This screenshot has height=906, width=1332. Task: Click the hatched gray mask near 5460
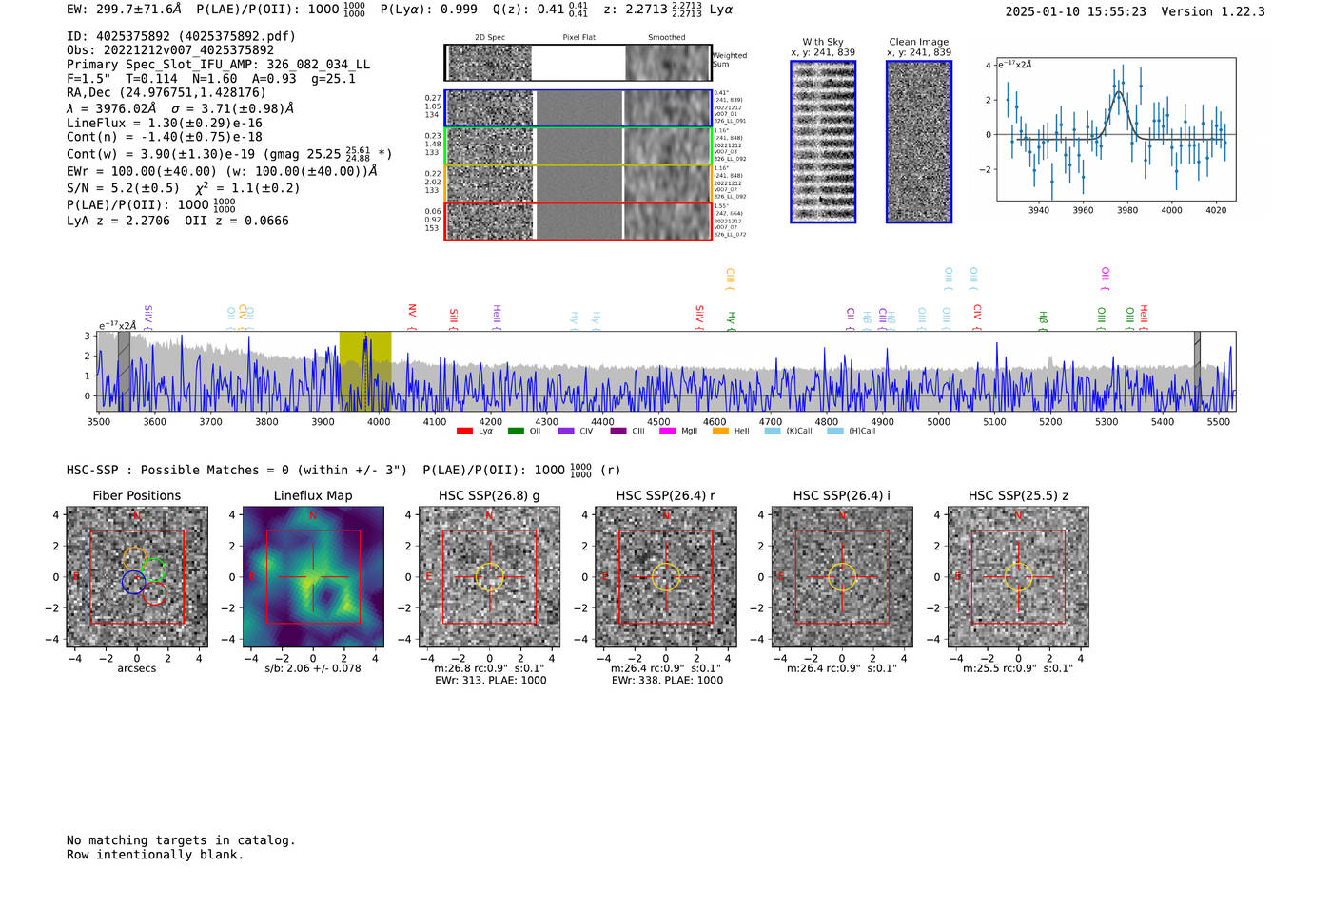[x=1197, y=371]
